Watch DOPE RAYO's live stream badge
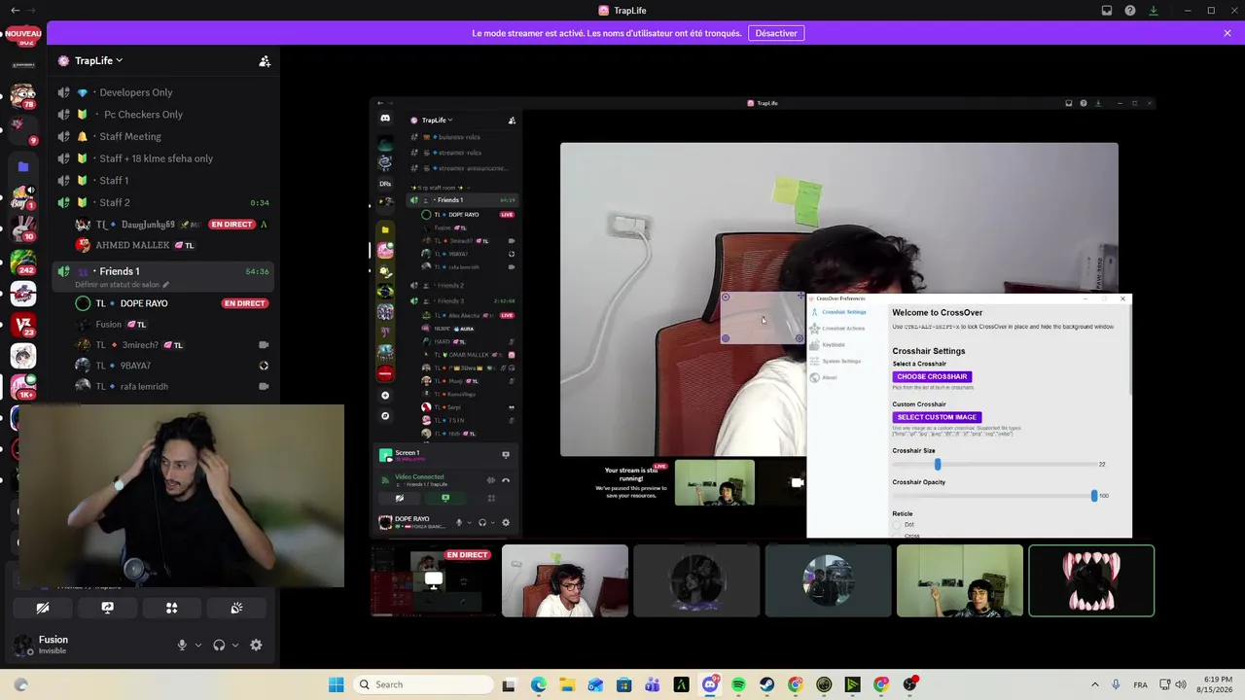The image size is (1245, 700). [244, 303]
